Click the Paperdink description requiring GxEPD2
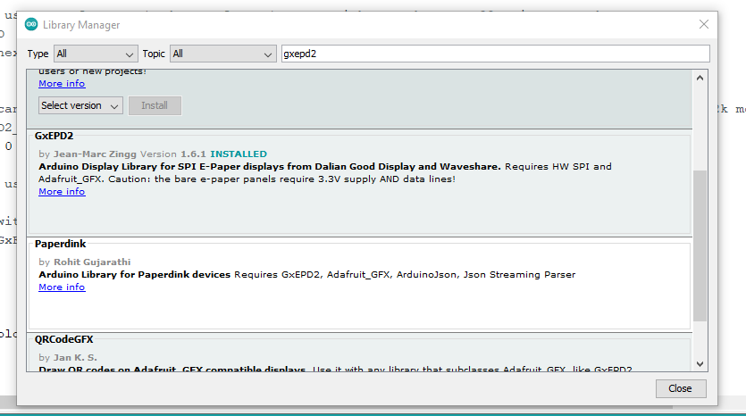746x416 pixels. tap(306, 275)
